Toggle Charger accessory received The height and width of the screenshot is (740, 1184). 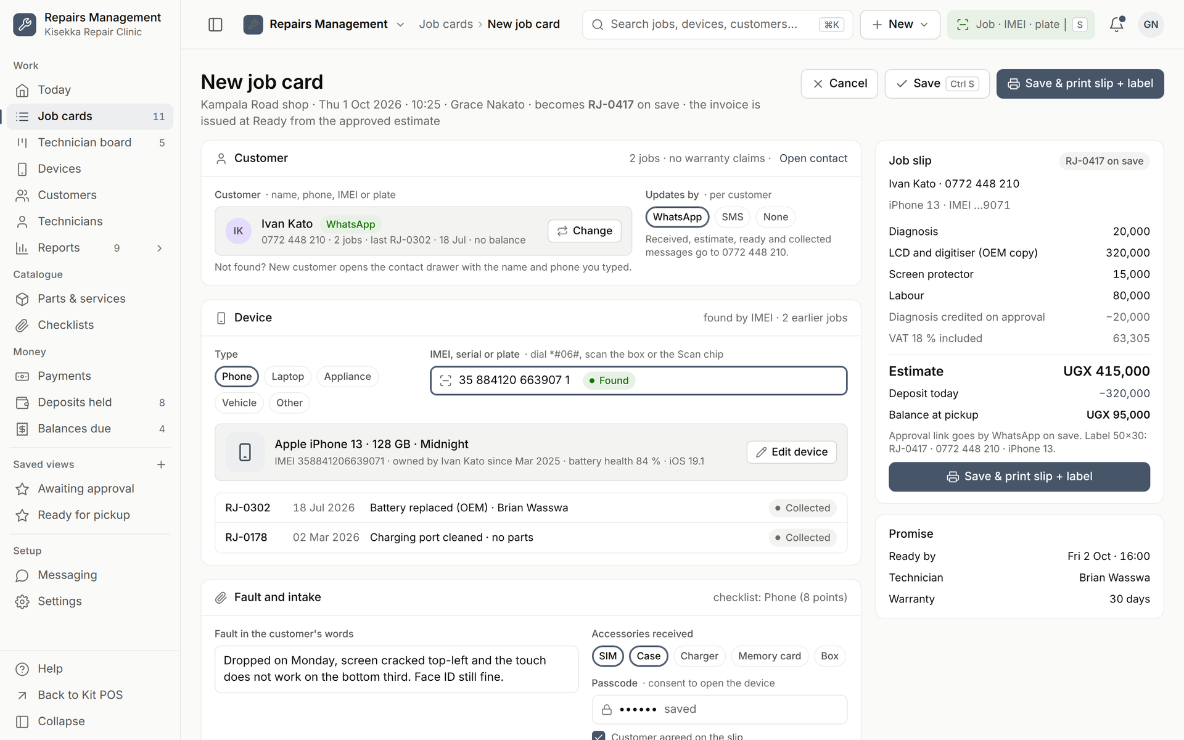(x=699, y=656)
